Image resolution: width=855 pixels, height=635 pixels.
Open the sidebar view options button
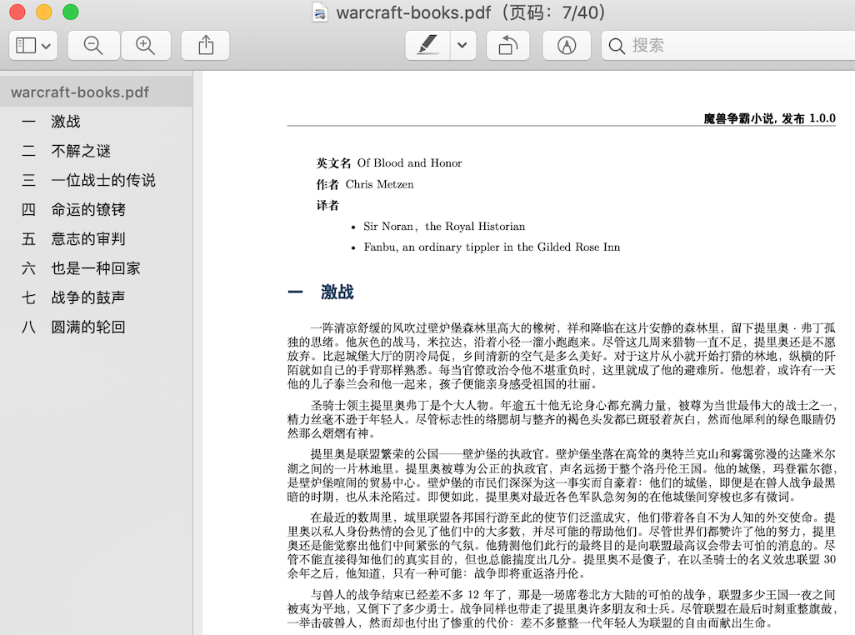32,45
